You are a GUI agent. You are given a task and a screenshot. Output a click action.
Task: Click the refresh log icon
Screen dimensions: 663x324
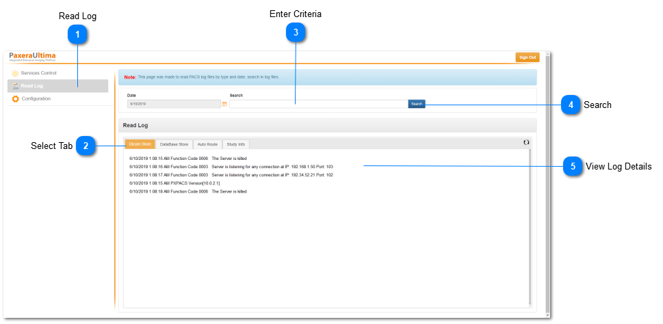526,142
